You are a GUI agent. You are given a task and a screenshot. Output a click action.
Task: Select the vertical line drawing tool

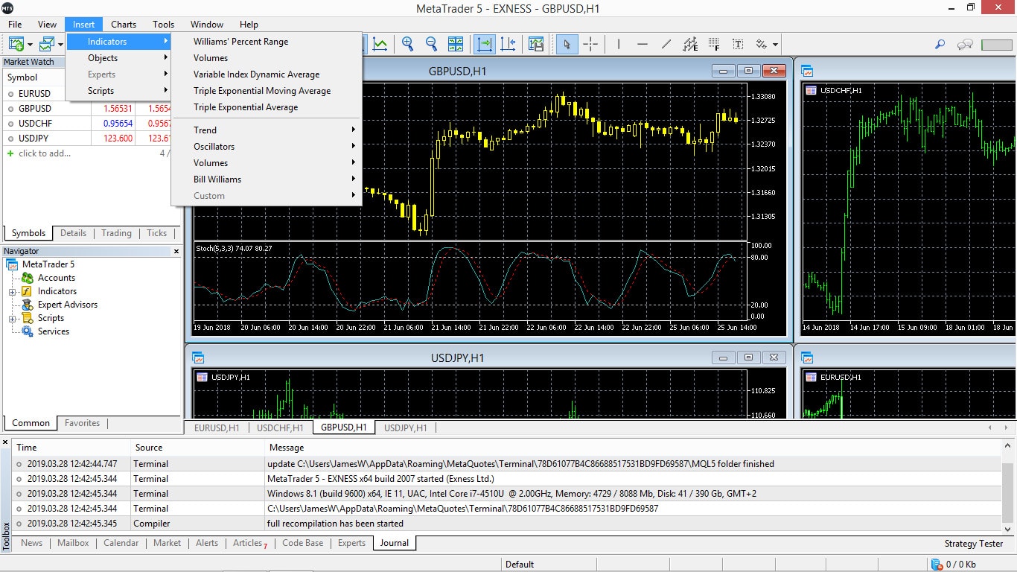tap(618, 44)
